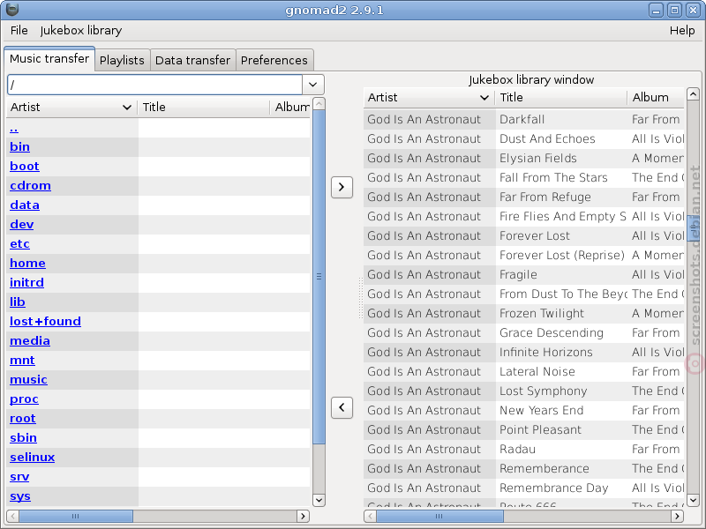The image size is (706, 529).
Task: Select the track New Years End
Action: click(x=523, y=410)
